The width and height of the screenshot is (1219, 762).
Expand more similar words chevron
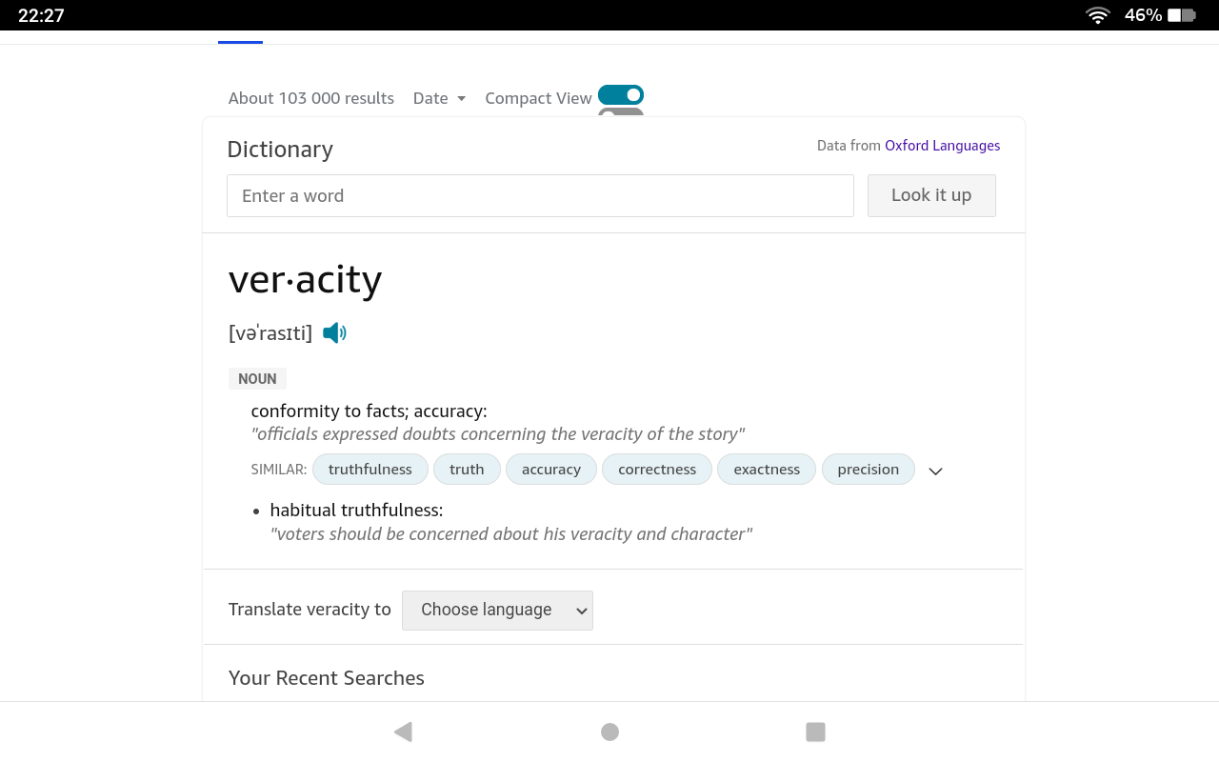pos(935,471)
